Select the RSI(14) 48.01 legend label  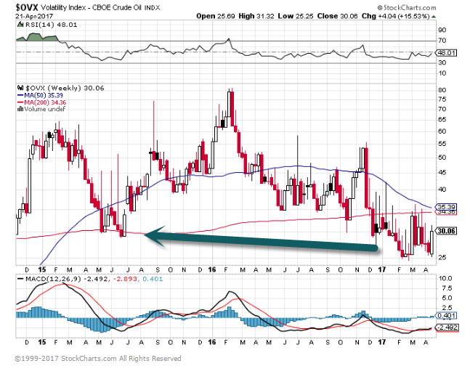pyautogui.click(x=51, y=25)
